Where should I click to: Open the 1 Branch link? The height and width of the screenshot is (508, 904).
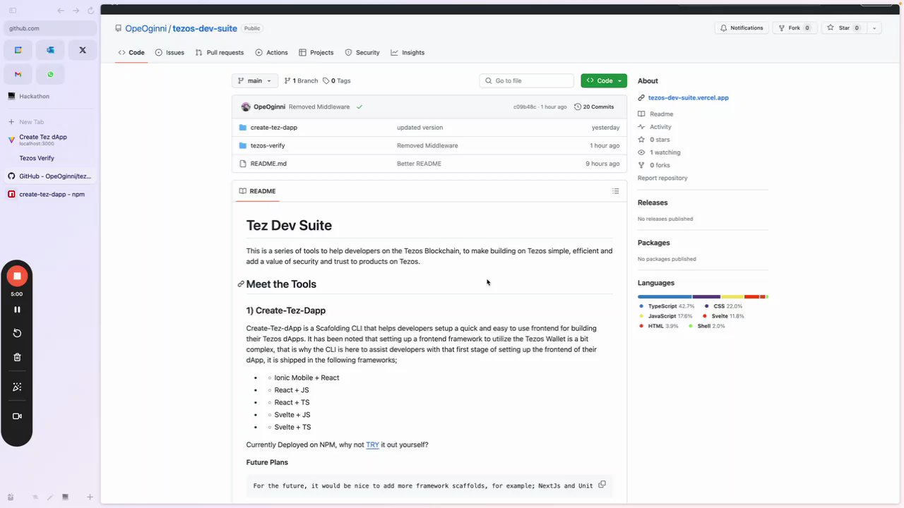point(302,81)
